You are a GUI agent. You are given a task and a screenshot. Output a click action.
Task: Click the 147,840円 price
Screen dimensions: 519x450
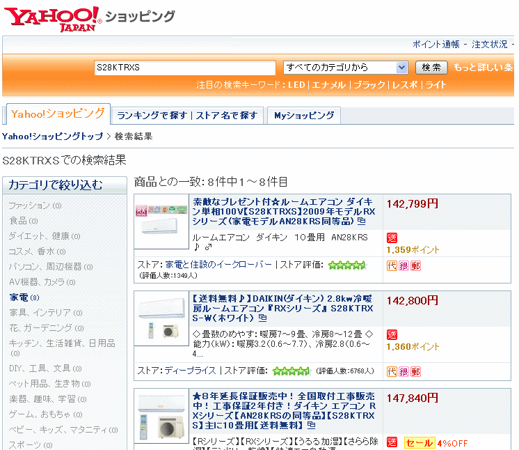[x=413, y=398]
